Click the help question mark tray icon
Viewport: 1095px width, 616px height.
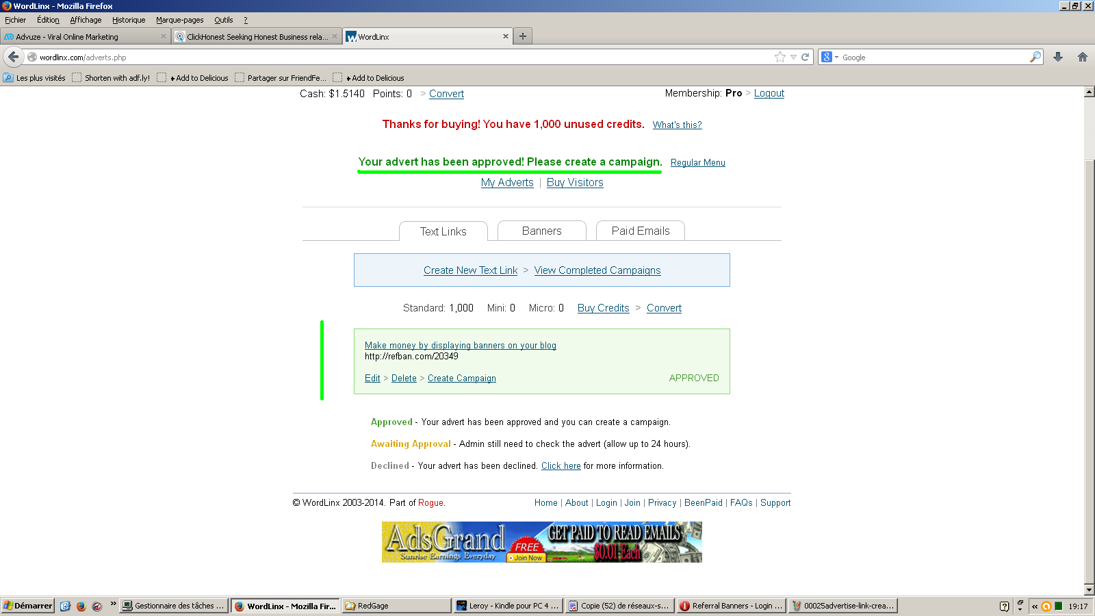[x=1004, y=606]
